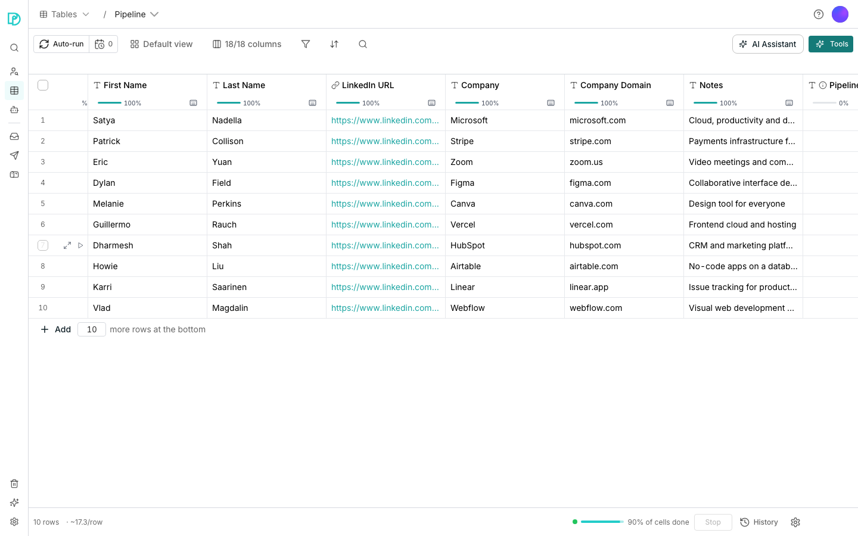The image size is (858, 536).
Task: Open the Company Domain column header
Action: pos(624,85)
